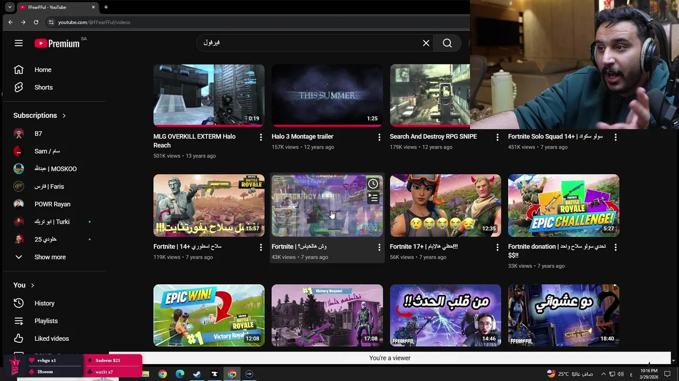Click the browser forward arrow
Viewport: 679px width, 381px height.
pyautogui.click(x=23, y=22)
